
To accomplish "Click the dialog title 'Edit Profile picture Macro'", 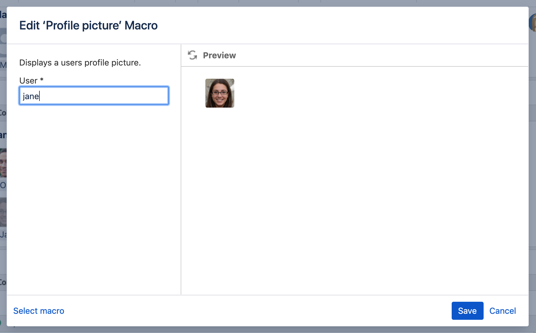I will click(88, 26).
